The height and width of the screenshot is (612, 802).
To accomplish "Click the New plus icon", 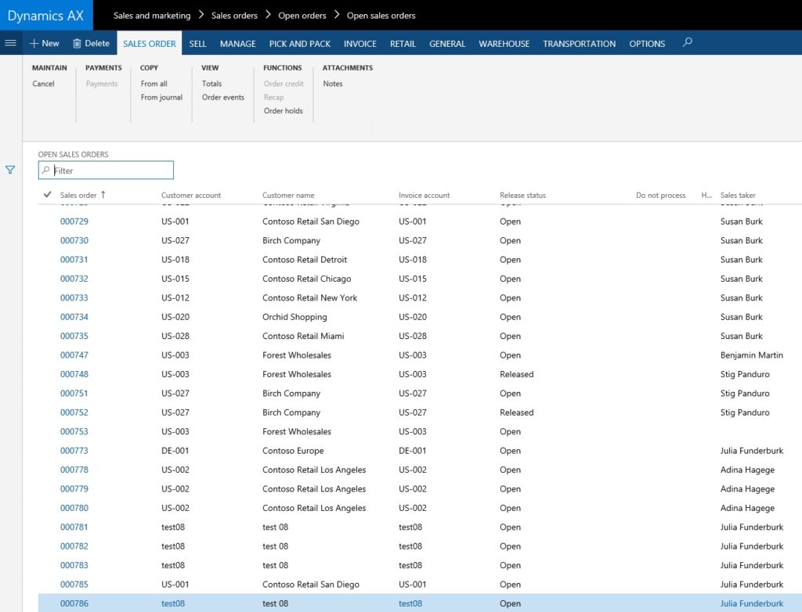I will pyautogui.click(x=34, y=44).
